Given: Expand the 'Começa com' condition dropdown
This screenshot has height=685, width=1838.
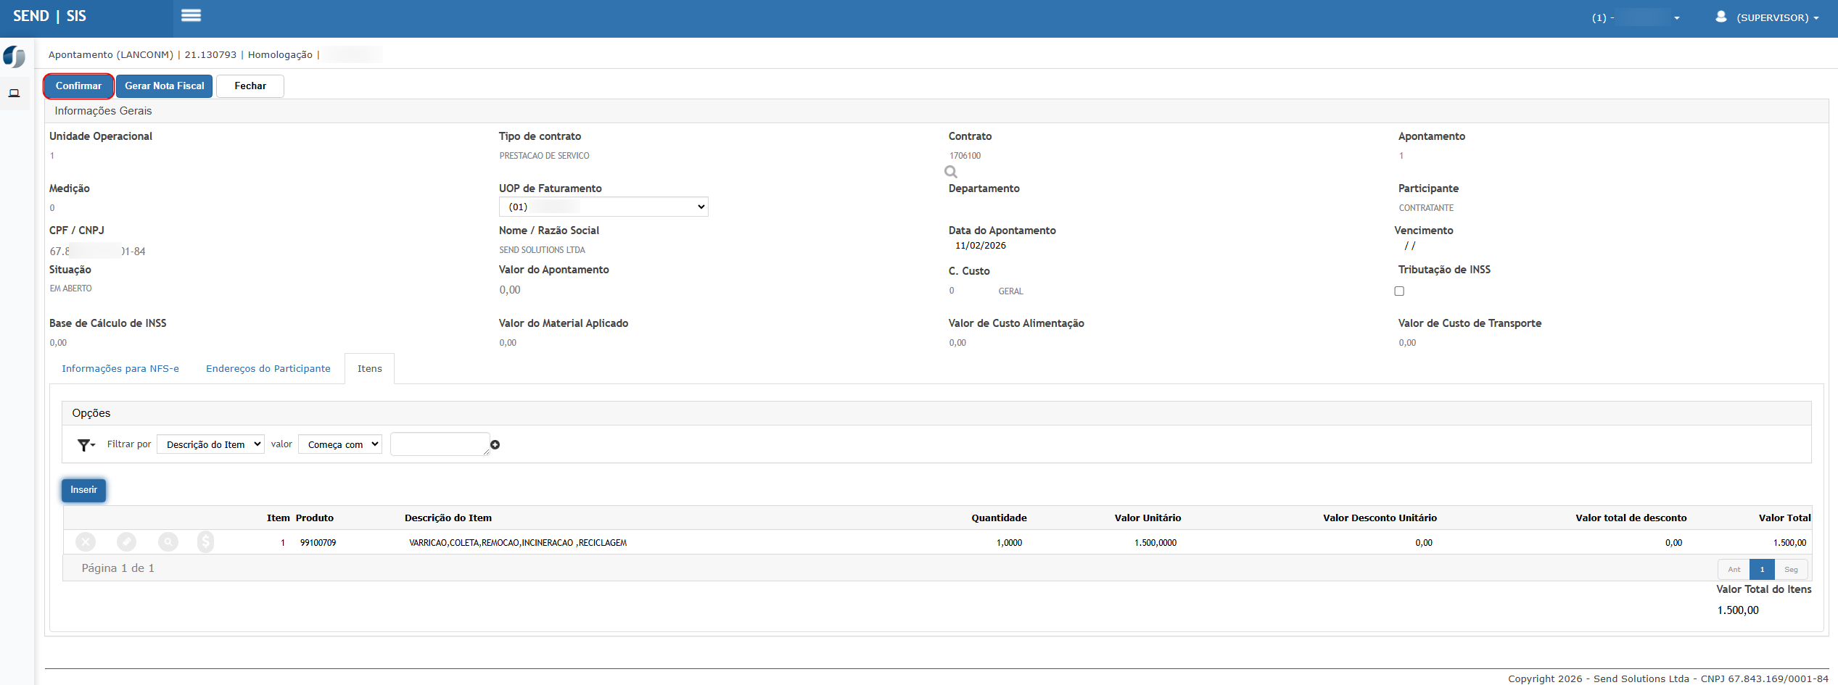Looking at the screenshot, I should point(339,444).
